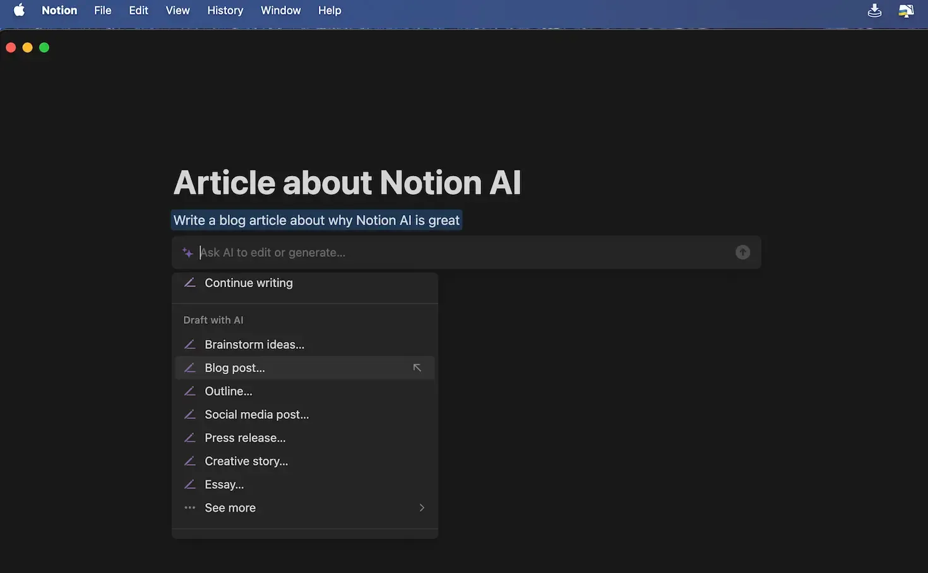
Task: Open See more options
Action: click(x=305, y=508)
